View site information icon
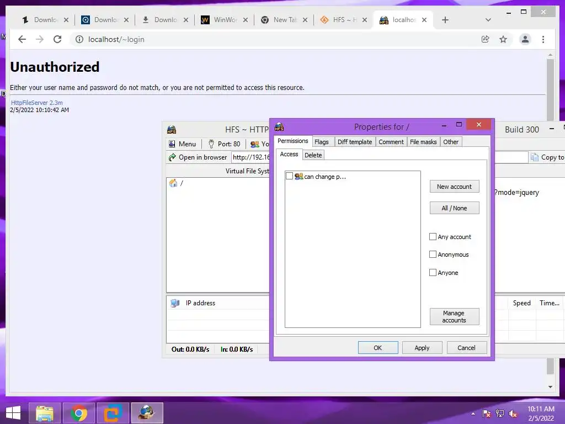The image size is (565, 424). pos(79,39)
